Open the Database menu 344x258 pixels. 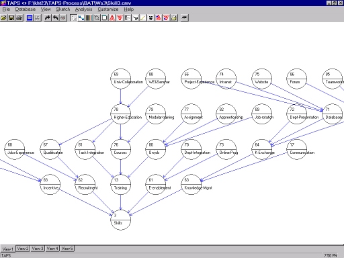point(26,9)
